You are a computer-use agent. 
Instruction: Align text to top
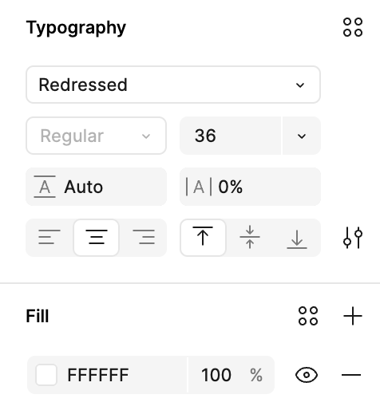[x=203, y=237]
